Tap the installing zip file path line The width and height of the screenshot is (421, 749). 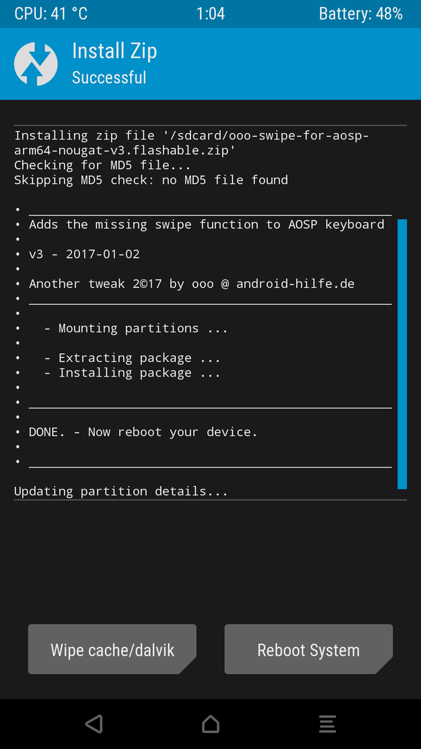point(192,143)
